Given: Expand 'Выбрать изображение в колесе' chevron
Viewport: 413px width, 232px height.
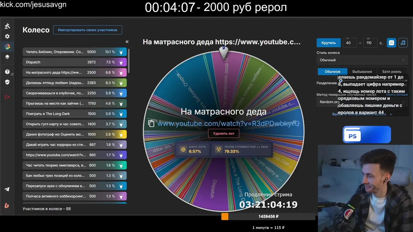Looking at the screenshot, I should (391, 114).
